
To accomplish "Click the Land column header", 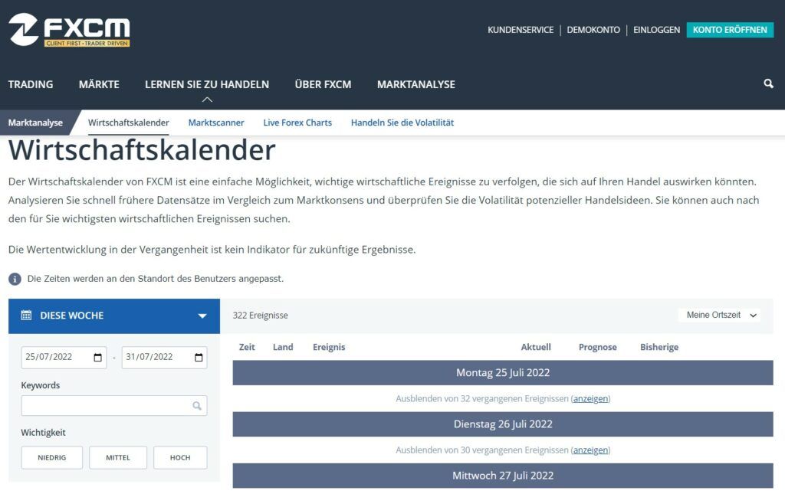I will point(283,347).
